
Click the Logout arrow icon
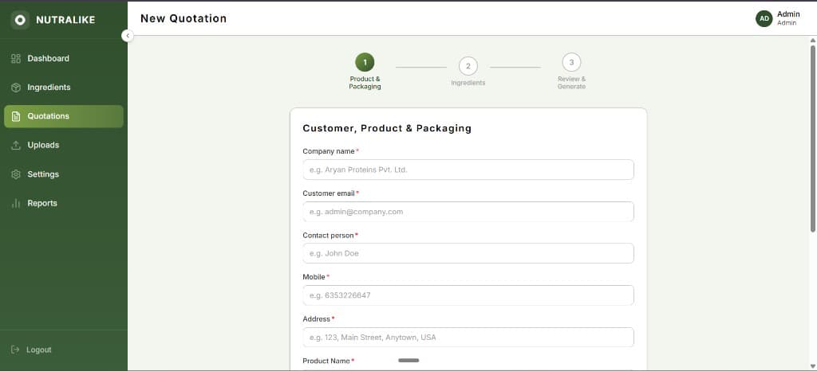pyautogui.click(x=15, y=350)
